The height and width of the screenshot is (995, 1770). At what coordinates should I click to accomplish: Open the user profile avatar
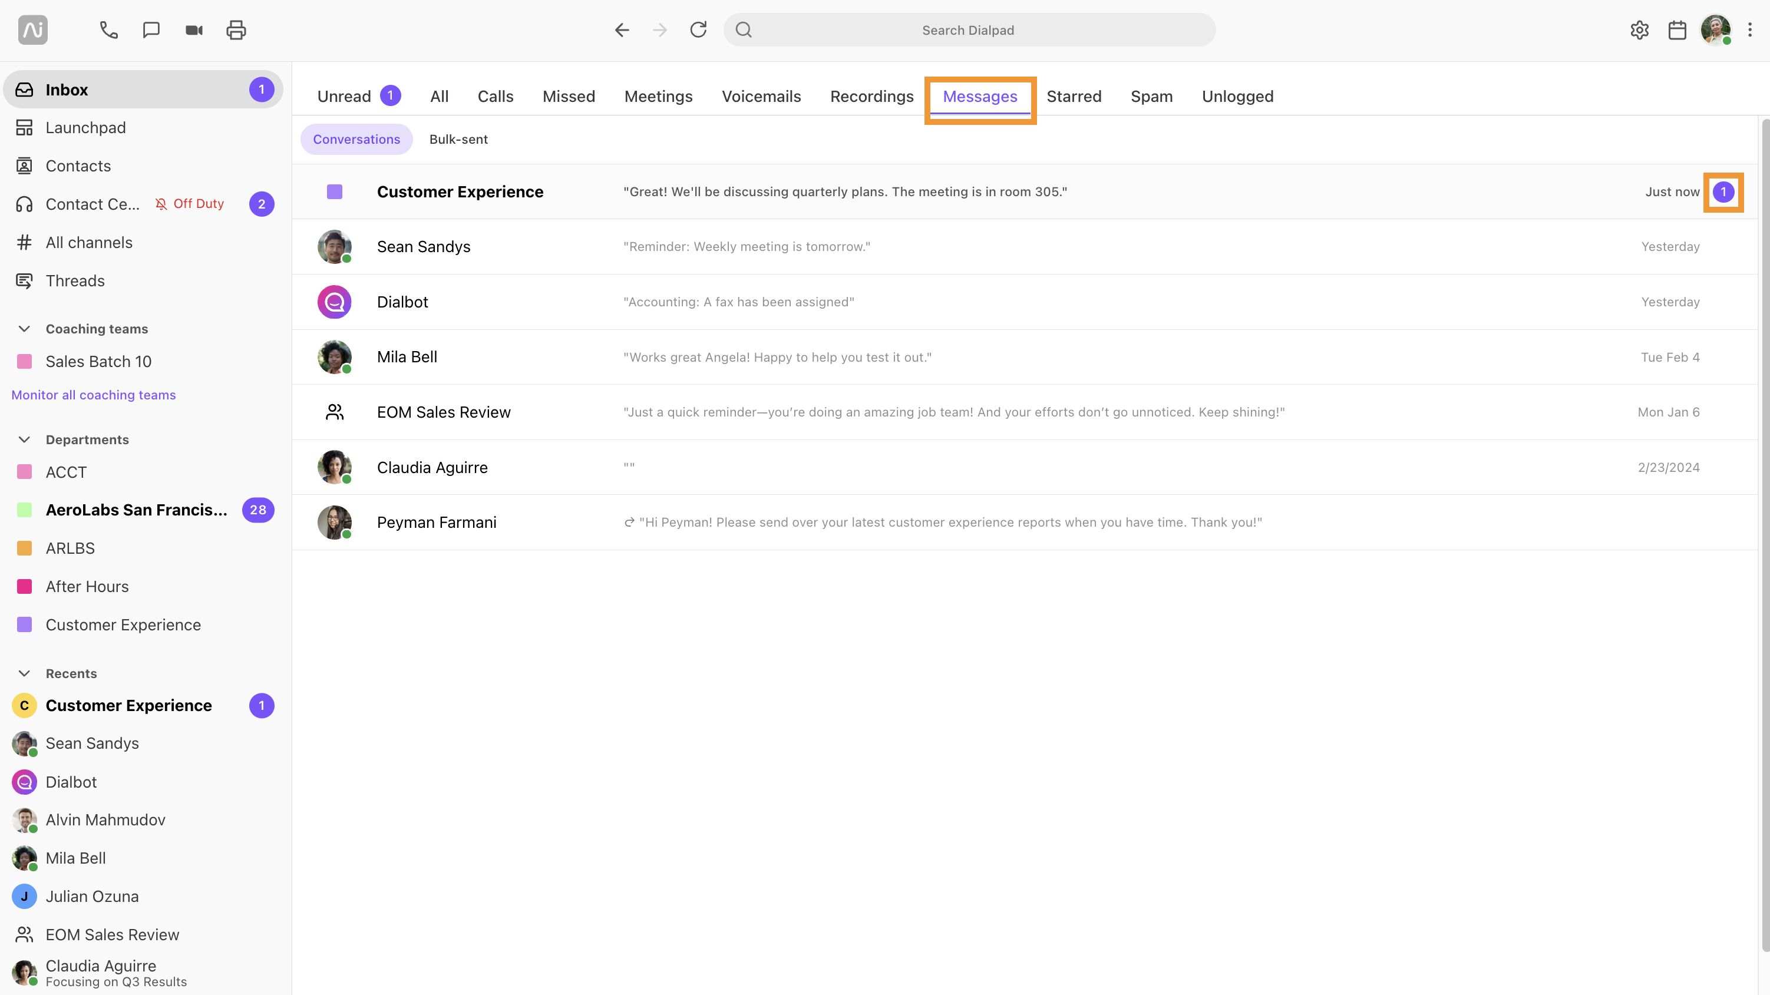[x=1716, y=29]
